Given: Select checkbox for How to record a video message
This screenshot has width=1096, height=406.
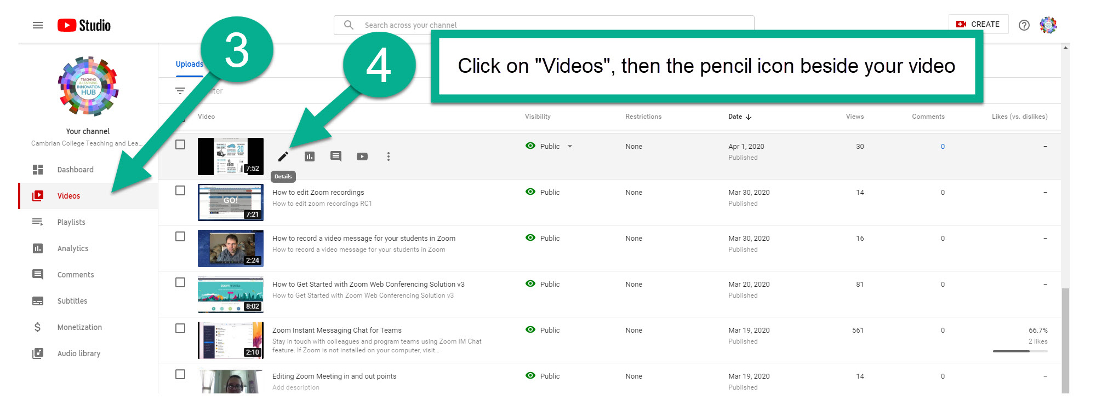Looking at the screenshot, I should click(x=180, y=236).
